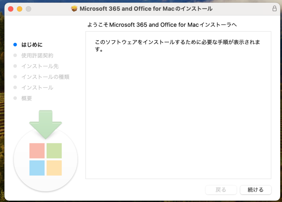Click the yellow square of Microsoft logo
The image size is (282, 202).
click(x=54, y=168)
